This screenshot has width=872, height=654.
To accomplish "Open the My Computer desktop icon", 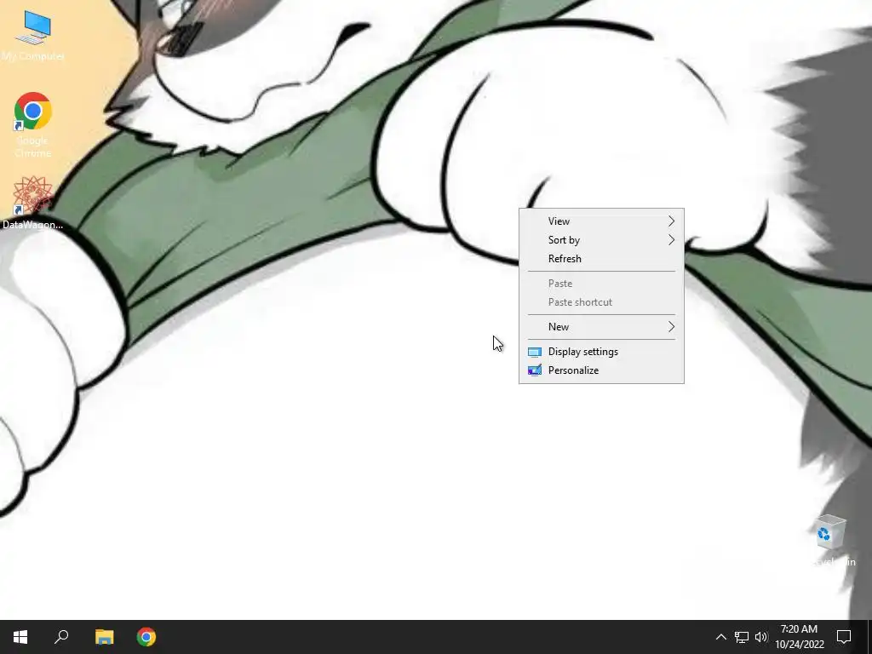I will [x=33, y=34].
